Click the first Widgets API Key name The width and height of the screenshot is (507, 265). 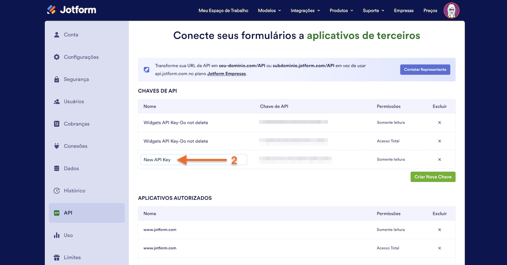pos(176,123)
